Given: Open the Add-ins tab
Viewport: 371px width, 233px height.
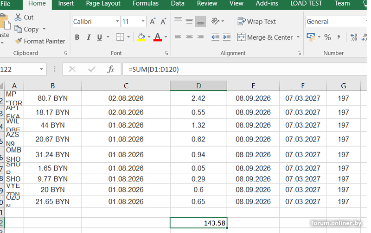Looking at the screenshot, I should click(x=267, y=3).
